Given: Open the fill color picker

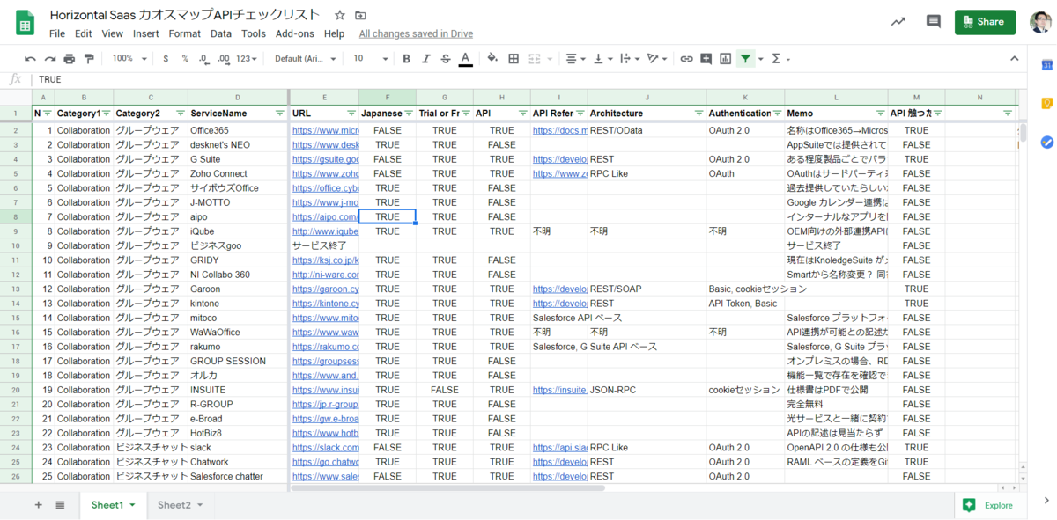Looking at the screenshot, I should (x=492, y=59).
